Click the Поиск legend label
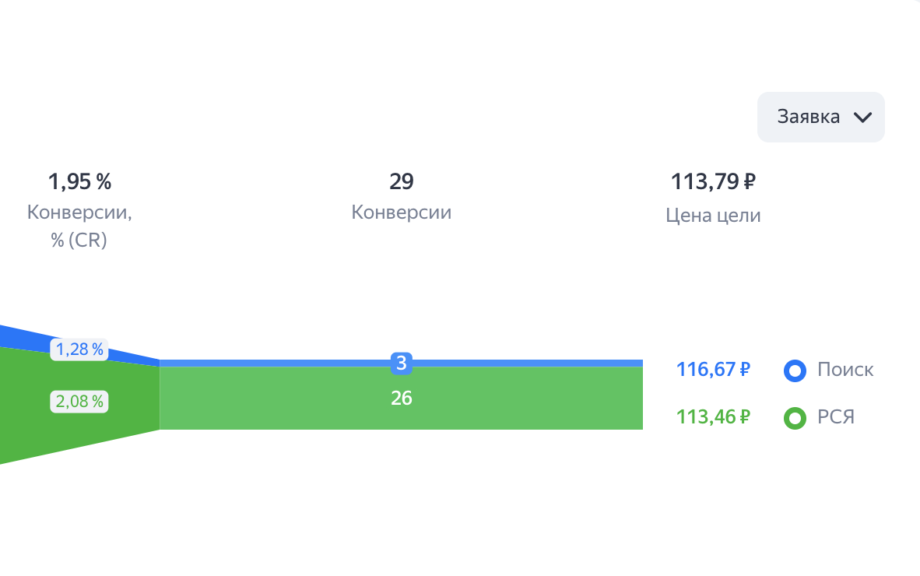The image size is (920, 576). pos(845,370)
